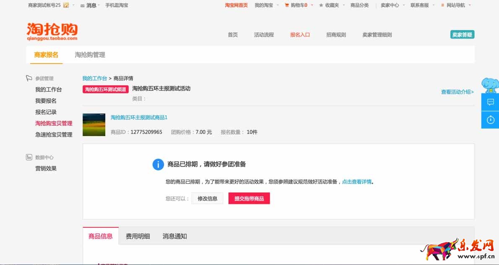Switch to the 费用明细 tab

pos(138,236)
